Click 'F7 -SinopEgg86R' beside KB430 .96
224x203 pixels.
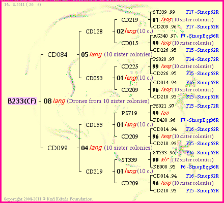point(200,120)
